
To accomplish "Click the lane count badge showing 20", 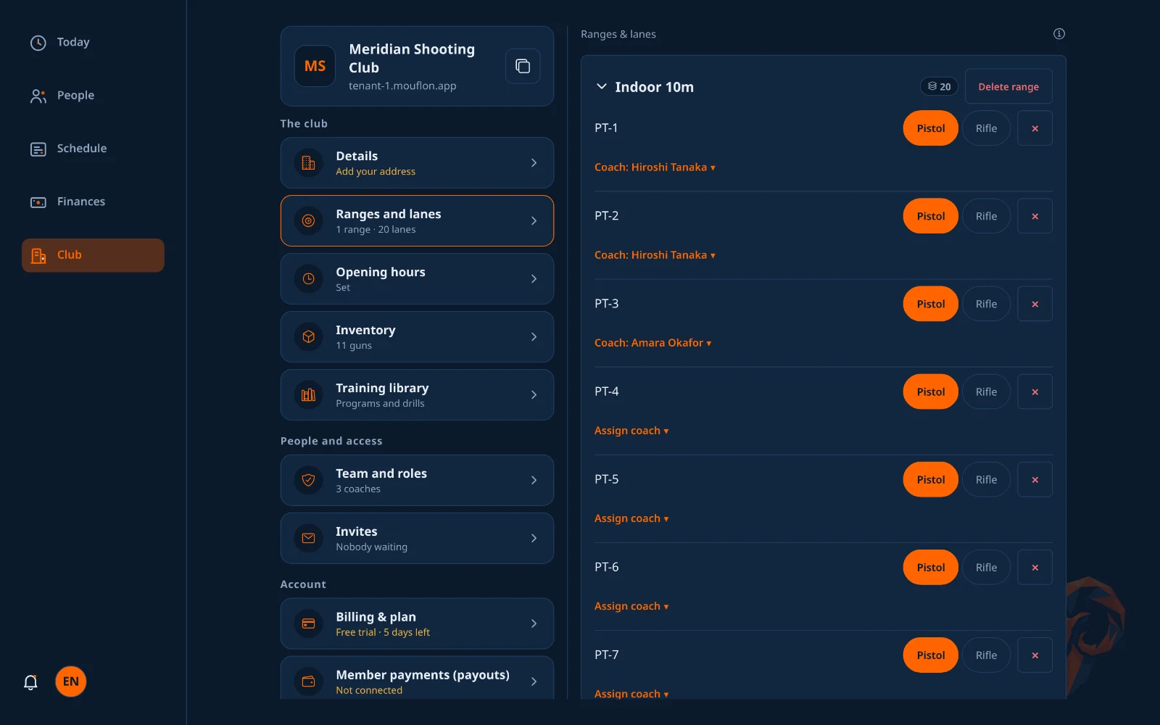I will pos(939,86).
